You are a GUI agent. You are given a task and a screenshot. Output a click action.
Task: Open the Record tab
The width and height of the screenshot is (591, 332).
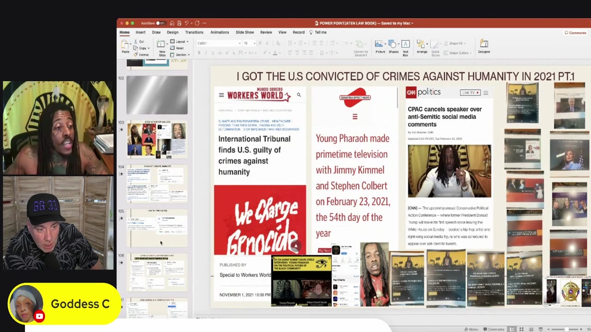[298, 32]
